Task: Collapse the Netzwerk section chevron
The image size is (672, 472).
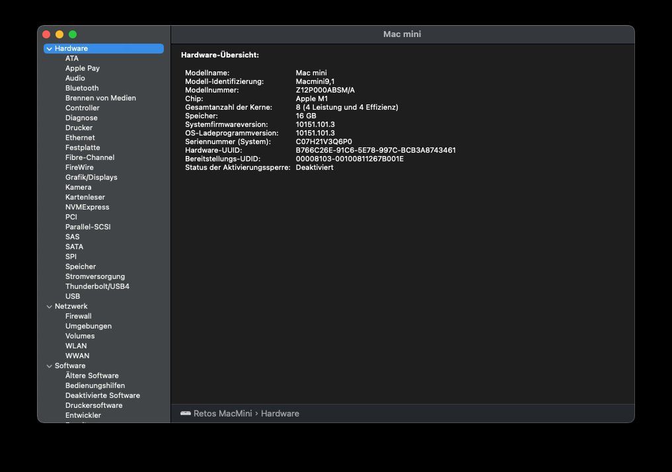Action: tap(50, 307)
